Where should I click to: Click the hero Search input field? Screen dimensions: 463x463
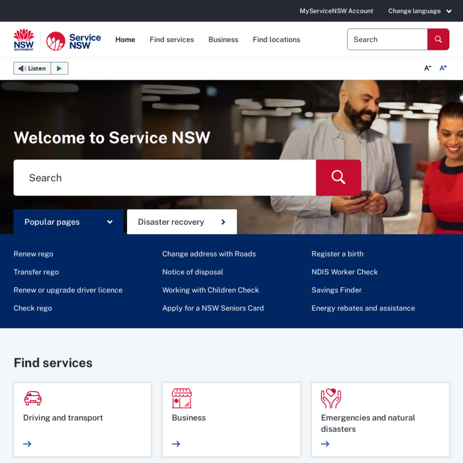(x=165, y=177)
